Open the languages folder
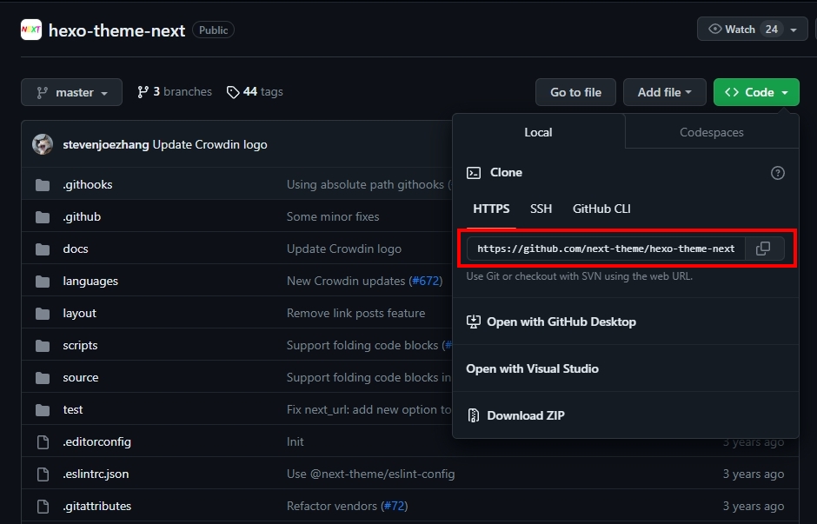Image resolution: width=817 pixels, height=524 pixels. click(90, 282)
